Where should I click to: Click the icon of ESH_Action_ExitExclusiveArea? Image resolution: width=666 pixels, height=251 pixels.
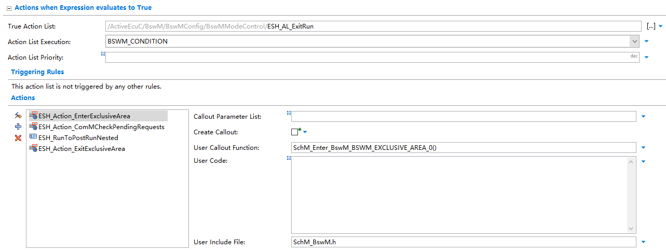coord(33,148)
